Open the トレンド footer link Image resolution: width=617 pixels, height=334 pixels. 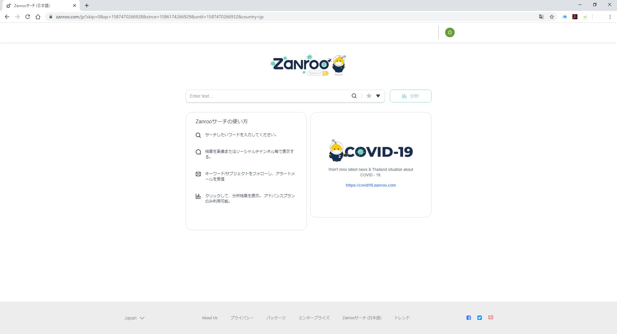click(x=402, y=318)
